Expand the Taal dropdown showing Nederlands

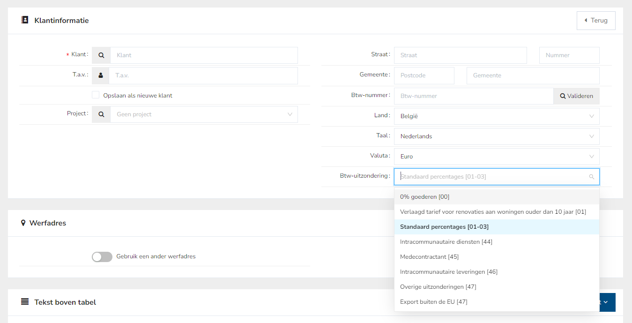point(496,136)
